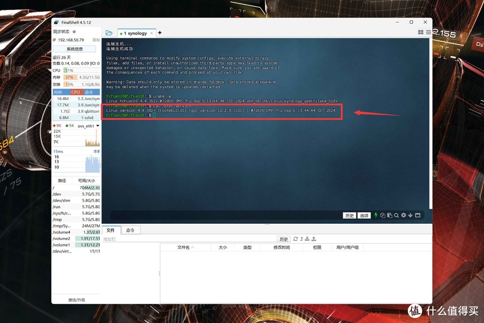484x323 pixels.
Task: Sort files by 文件名 column header
Action: tap(186, 247)
